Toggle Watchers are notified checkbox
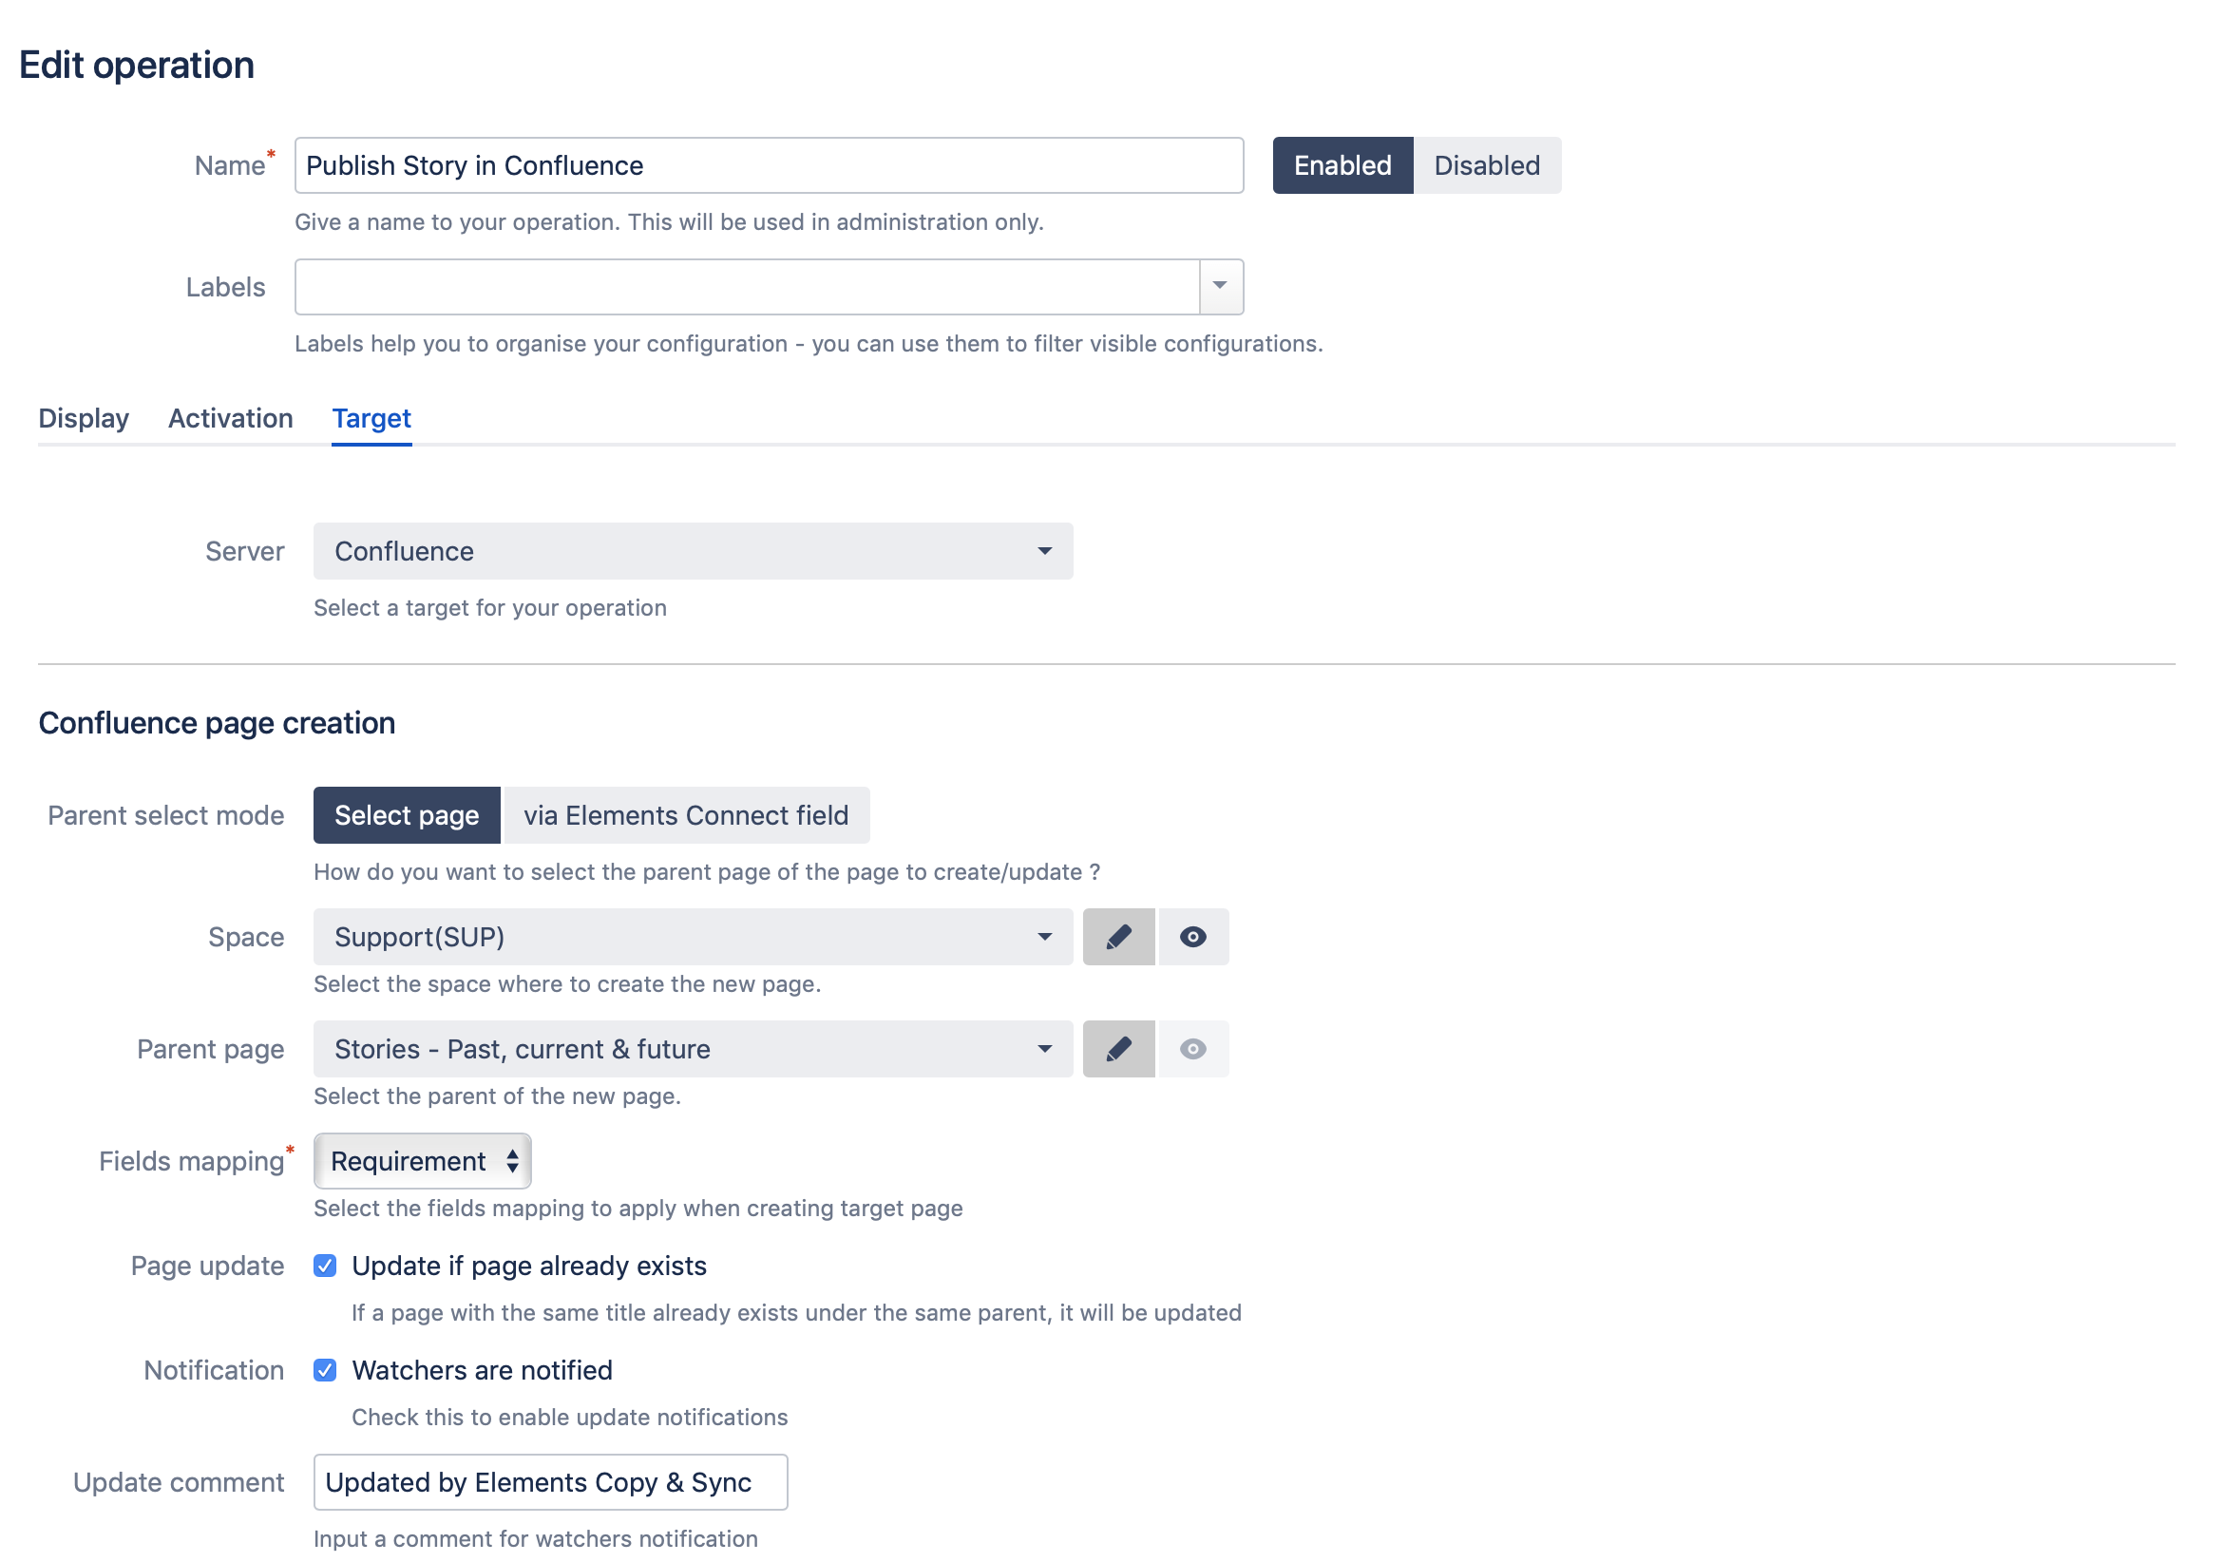 pos(325,1369)
